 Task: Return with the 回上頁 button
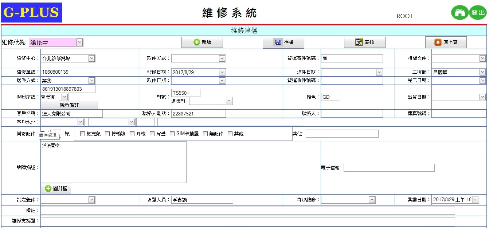[446, 42]
